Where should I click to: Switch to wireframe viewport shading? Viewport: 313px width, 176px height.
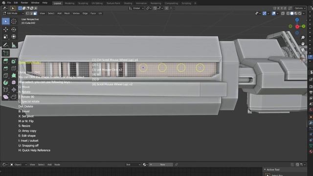[288, 13]
